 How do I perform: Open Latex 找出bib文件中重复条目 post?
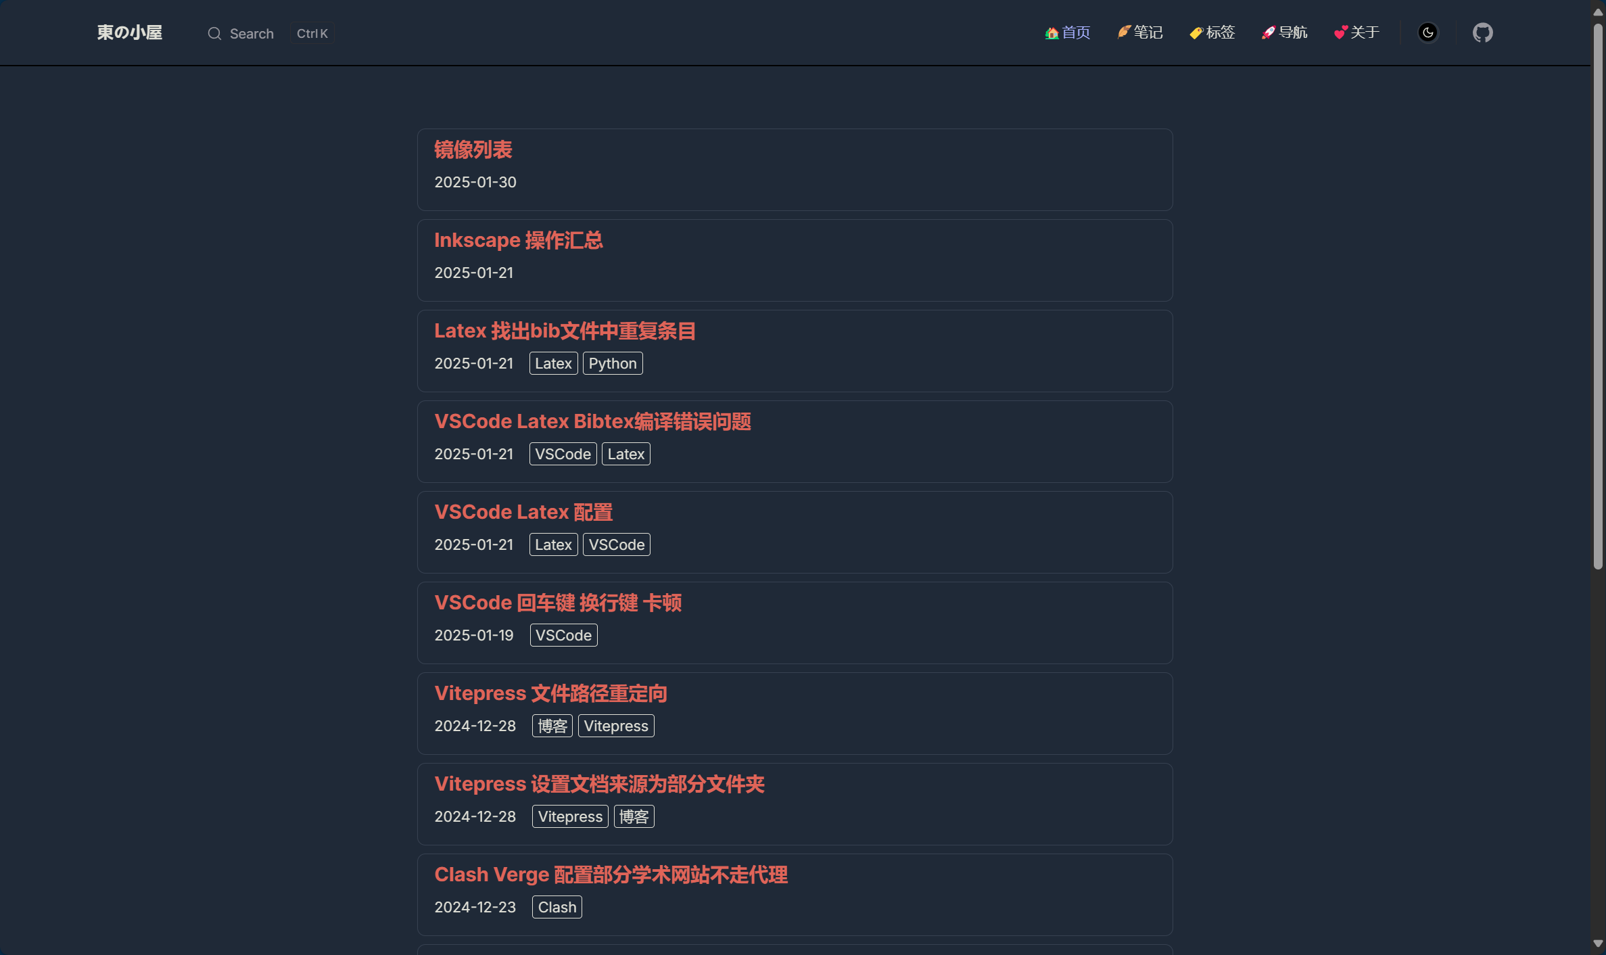[565, 331]
